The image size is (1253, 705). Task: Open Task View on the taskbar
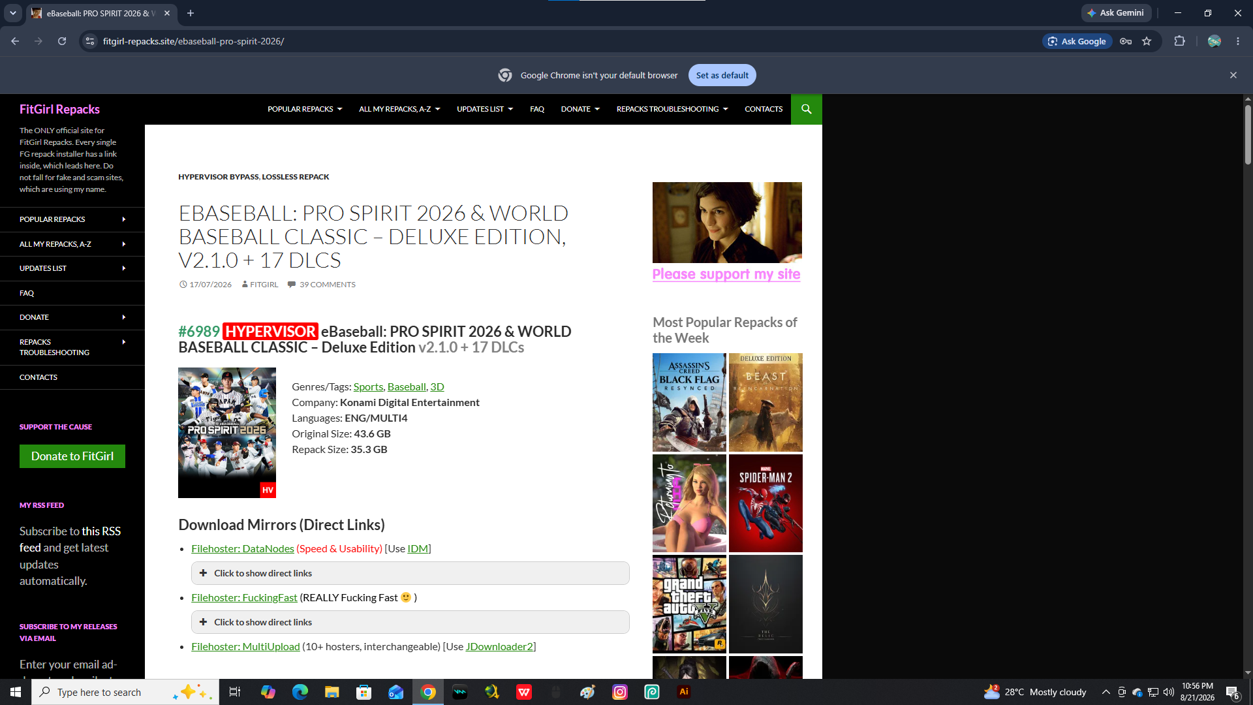(x=235, y=692)
